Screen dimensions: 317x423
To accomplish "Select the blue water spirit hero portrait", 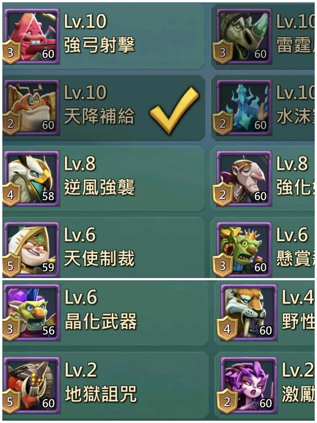I will pyautogui.click(x=244, y=107).
